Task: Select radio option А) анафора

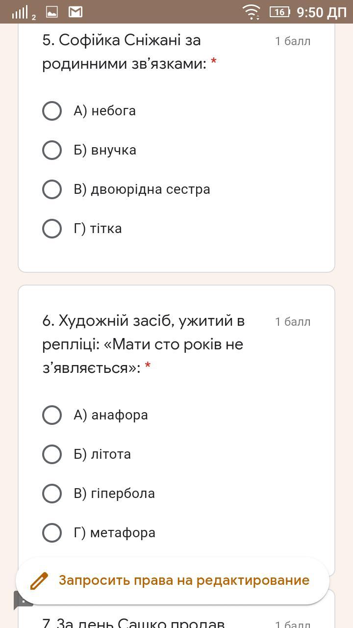Action: 52,415
